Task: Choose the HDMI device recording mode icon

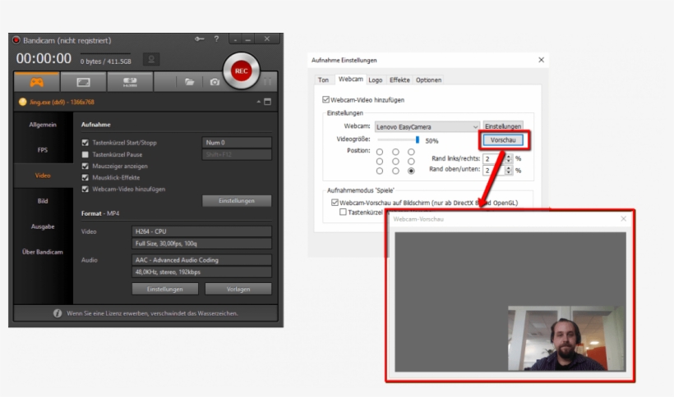Action: (x=130, y=82)
